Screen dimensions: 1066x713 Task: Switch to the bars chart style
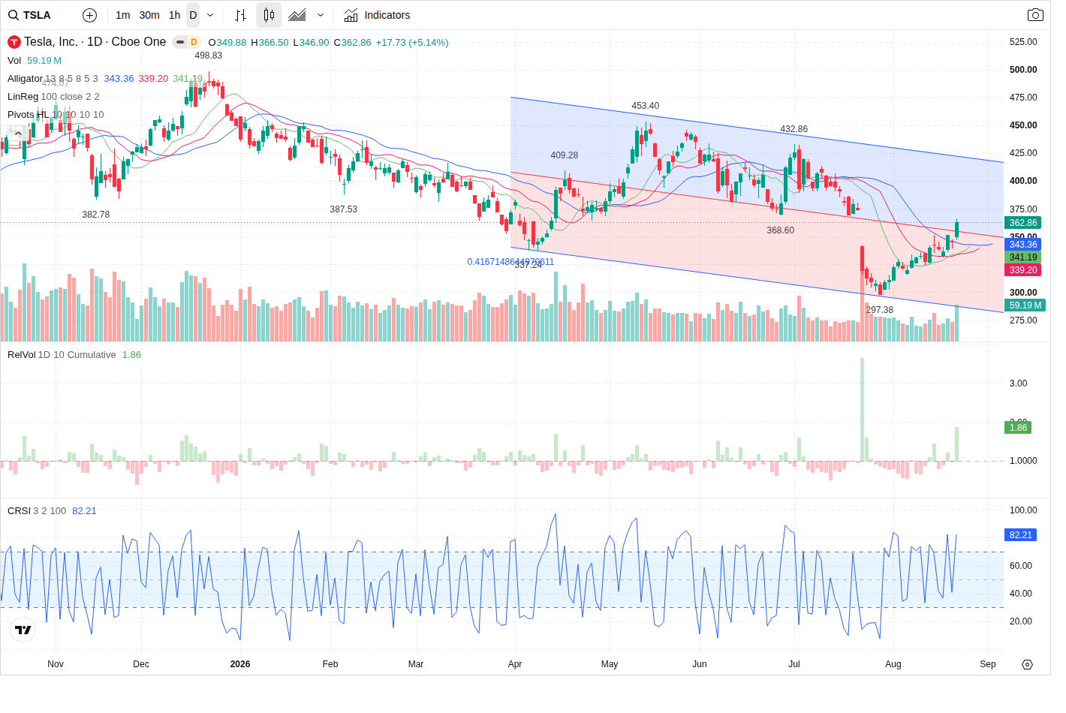[x=240, y=15]
